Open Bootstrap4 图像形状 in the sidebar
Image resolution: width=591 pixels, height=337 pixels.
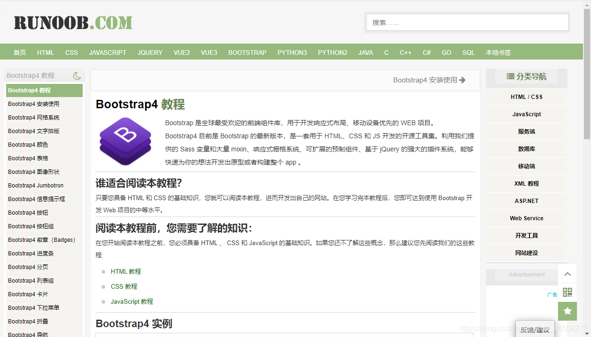tap(44, 172)
